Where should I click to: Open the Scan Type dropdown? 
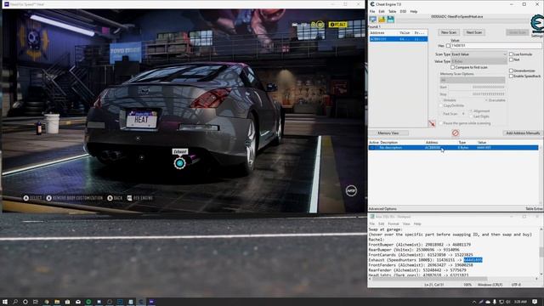click(479, 54)
